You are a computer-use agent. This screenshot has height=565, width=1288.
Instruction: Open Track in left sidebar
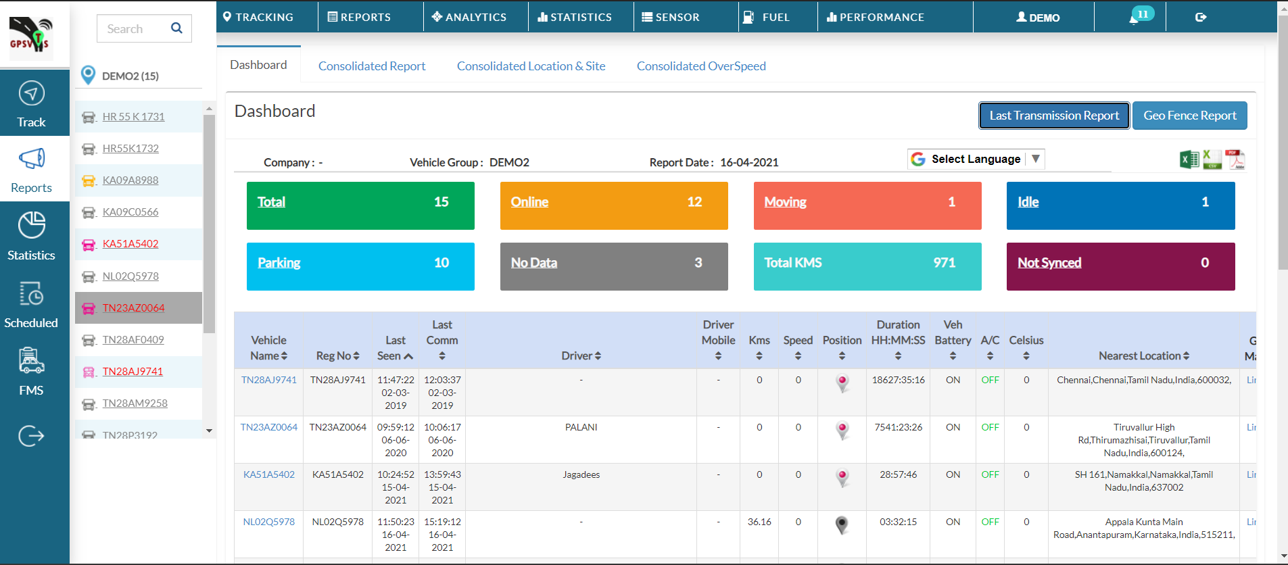coord(31,103)
